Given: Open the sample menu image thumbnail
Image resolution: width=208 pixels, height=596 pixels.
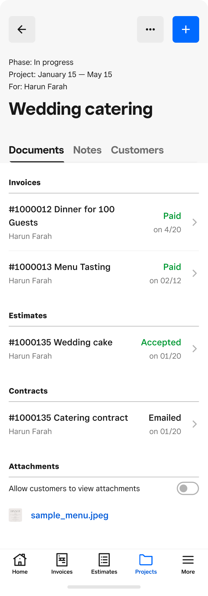Looking at the screenshot, I should [16, 515].
